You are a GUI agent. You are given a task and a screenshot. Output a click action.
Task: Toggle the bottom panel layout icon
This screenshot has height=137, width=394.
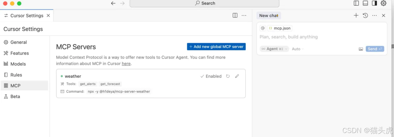(365, 3)
